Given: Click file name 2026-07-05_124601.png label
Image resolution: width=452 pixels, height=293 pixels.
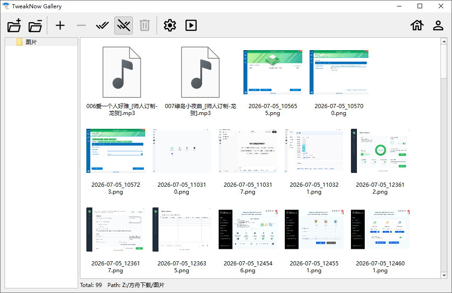Looking at the screenshot, I should pyautogui.click(x=380, y=267).
